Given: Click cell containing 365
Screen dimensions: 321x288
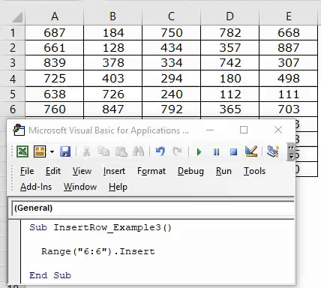Looking at the screenshot, I should 230,109.
